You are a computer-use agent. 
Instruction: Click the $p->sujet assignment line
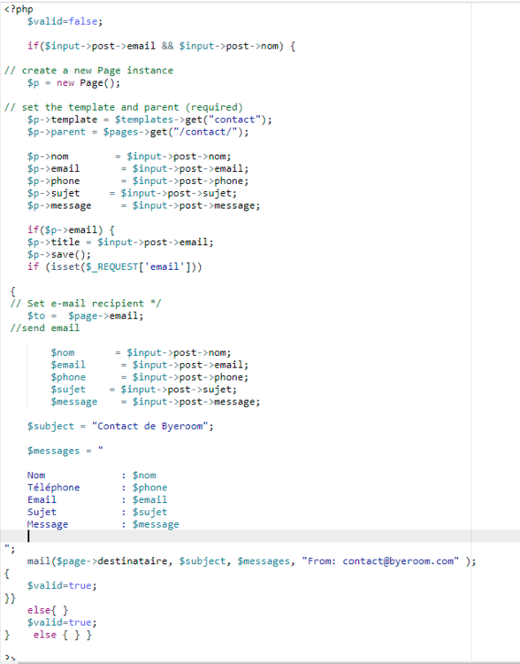[x=132, y=193]
